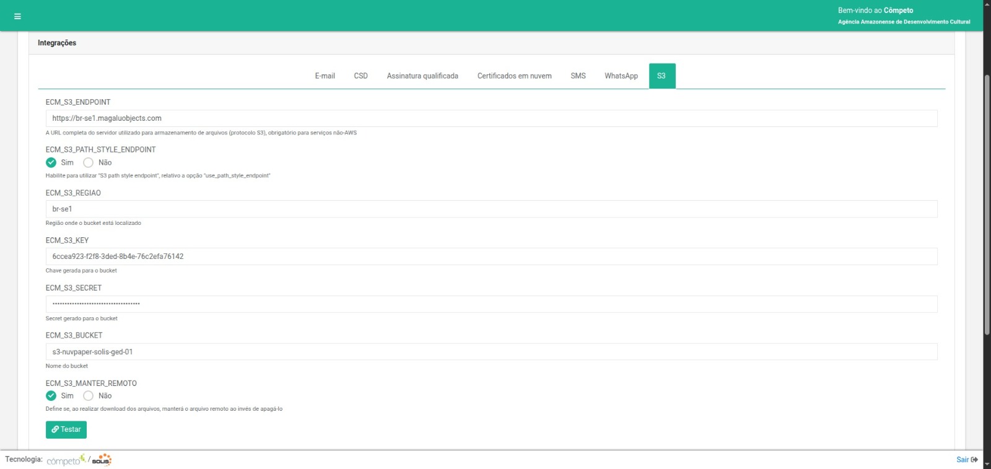Select Não for ECM_S3_MANTER_REMOTO
This screenshot has width=991, height=469.
point(89,396)
